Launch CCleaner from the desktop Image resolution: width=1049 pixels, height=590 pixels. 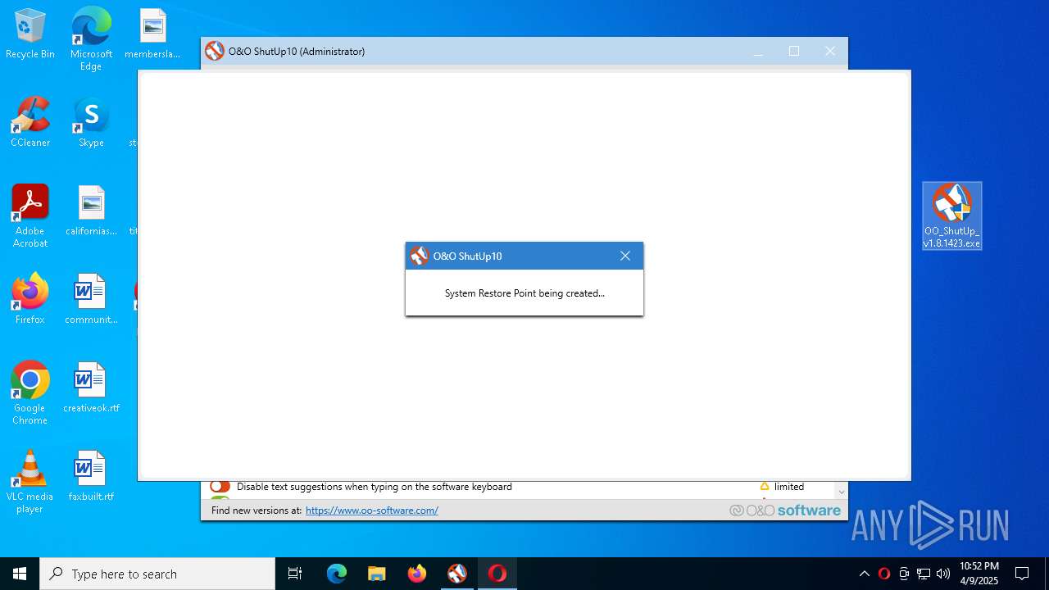point(30,122)
